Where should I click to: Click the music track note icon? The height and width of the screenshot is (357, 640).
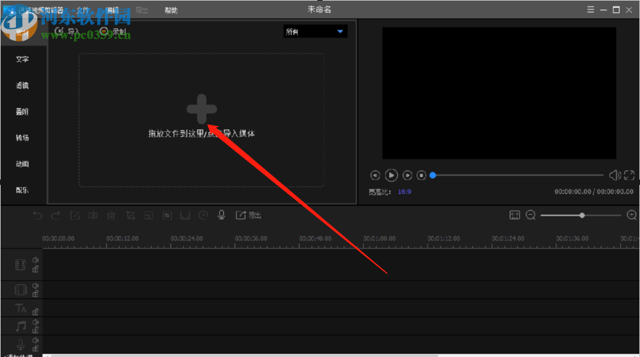pyautogui.click(x=20, y=326)
